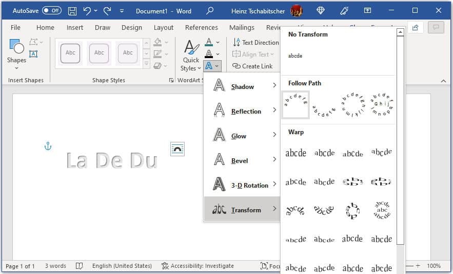Click the Draw Text Box icon
Viewport: 453px width, 274px height.
(33, 54)
